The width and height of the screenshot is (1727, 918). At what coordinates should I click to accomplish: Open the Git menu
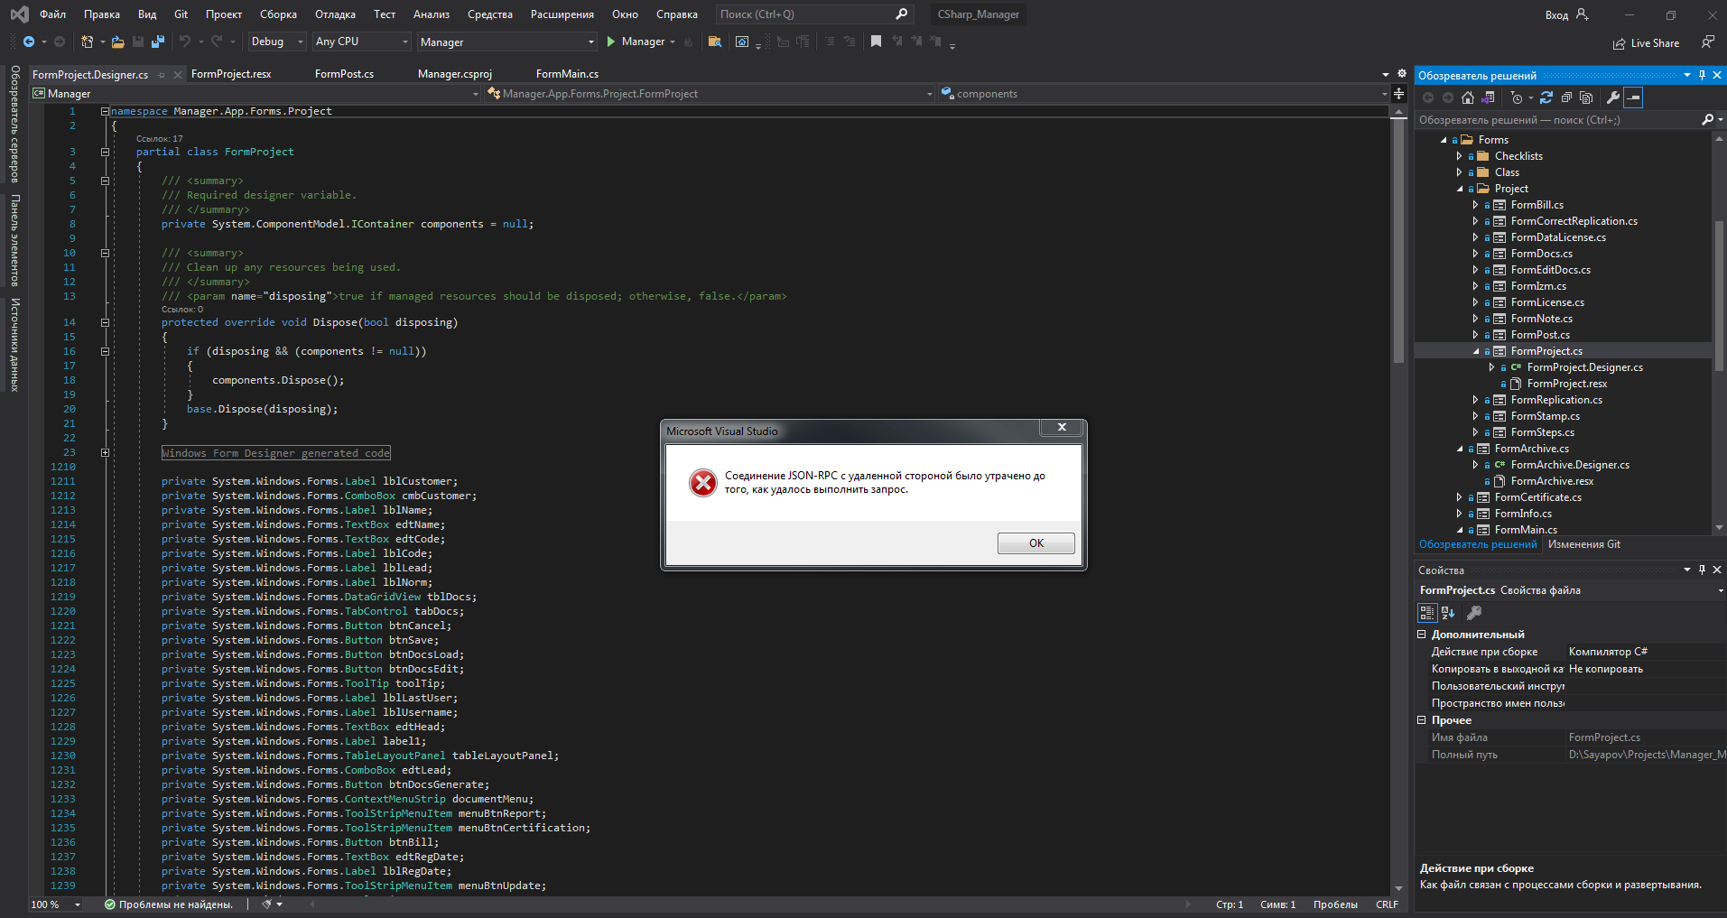181,14
